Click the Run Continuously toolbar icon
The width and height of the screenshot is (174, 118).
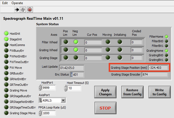pyautogui.click(x=23, y=10)
